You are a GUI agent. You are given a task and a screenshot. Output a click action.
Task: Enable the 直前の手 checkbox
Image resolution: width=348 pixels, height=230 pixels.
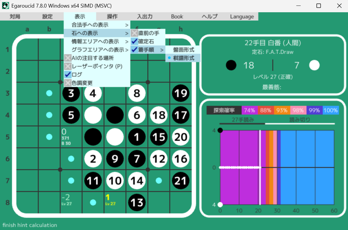(x=134, y=33)
